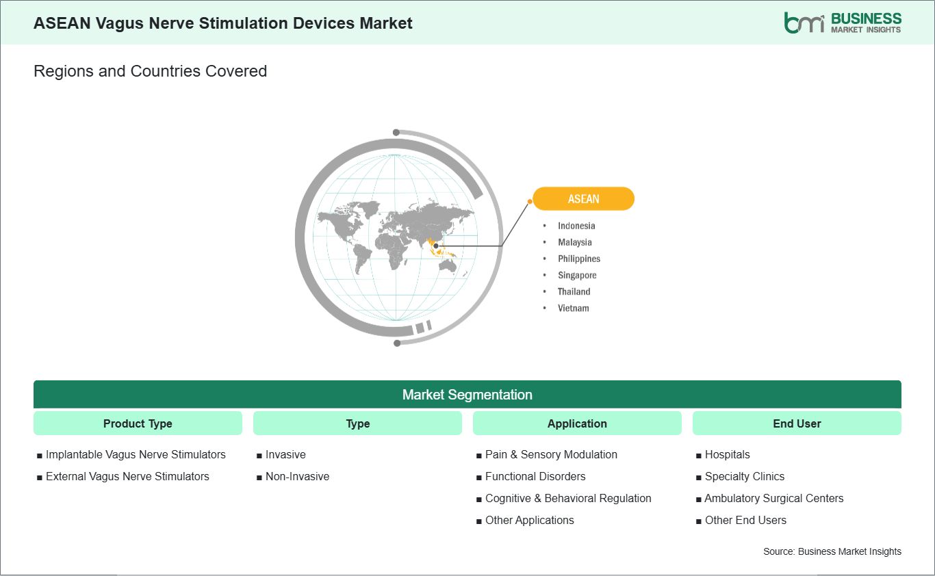Viewport: 935px width, 576px height.
Task: Open the Type segment header
Action: pyautogui.click(x=357, y=423)
